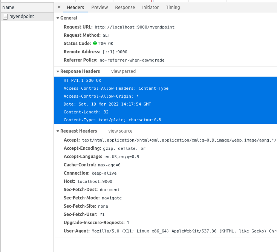This screenshot has width=277, height=252.
Task: Switch to the Response tab
Action: coord(125,8)
